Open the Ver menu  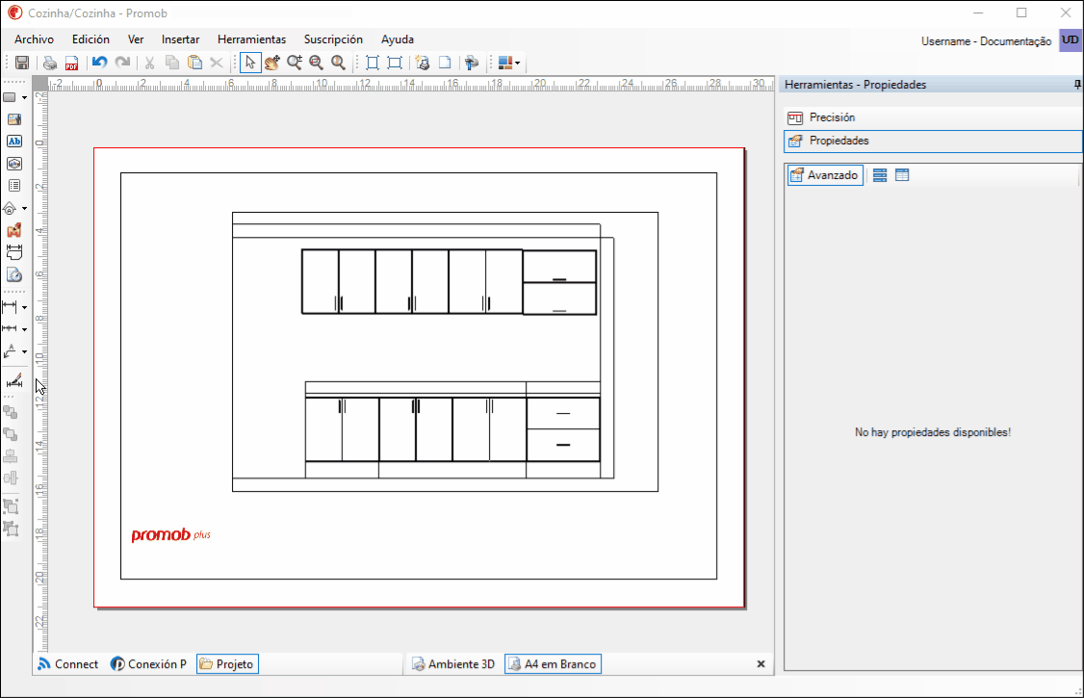point(136,39)
